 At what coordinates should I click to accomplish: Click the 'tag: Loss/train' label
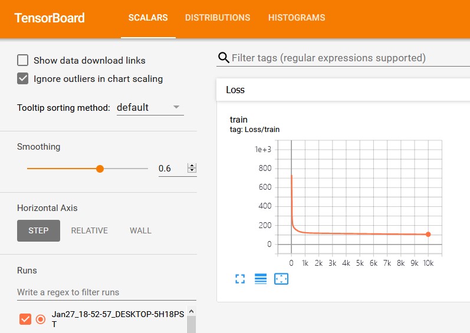[x=255, y=129]
